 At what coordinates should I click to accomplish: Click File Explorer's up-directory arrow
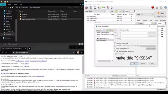tap(10, 8)
